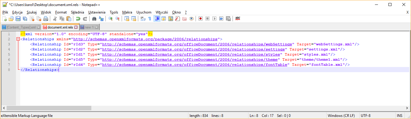Switch to the [Content_Types].xml tab

tap(21, 27)
